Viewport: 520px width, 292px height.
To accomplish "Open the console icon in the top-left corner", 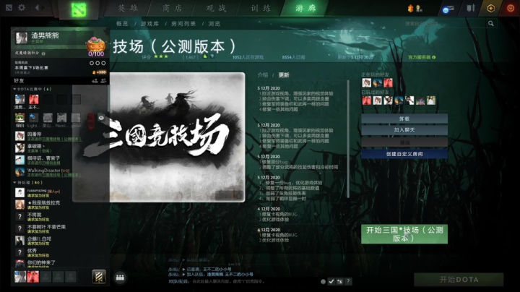I will [x=9, y=7].
